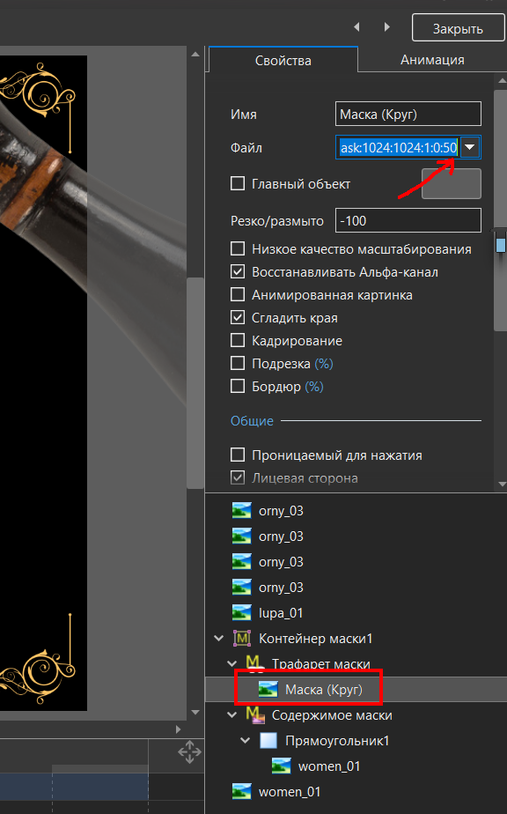Collapse the Контейнер маски1 tree node
This screenshot has width=507, height=814.
click(x=219, y=639)
